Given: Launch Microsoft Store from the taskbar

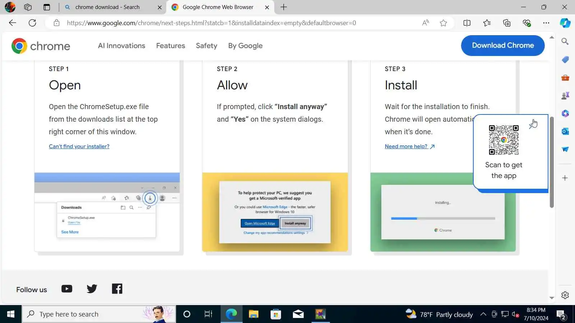Looking at the screenshot, I should tap(276, 314).
